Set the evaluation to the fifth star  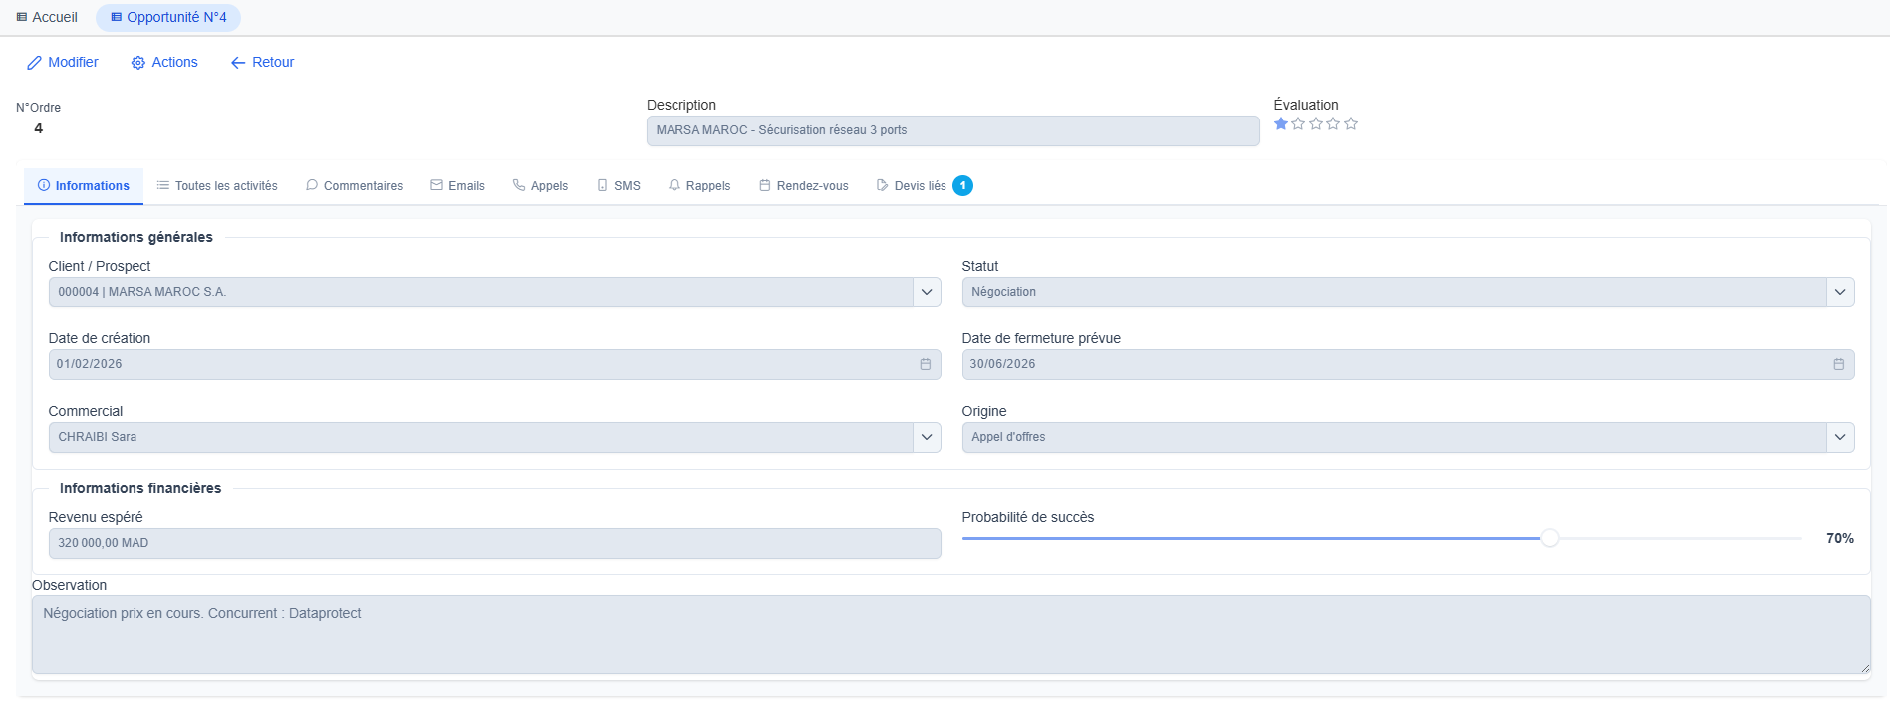1351,124
